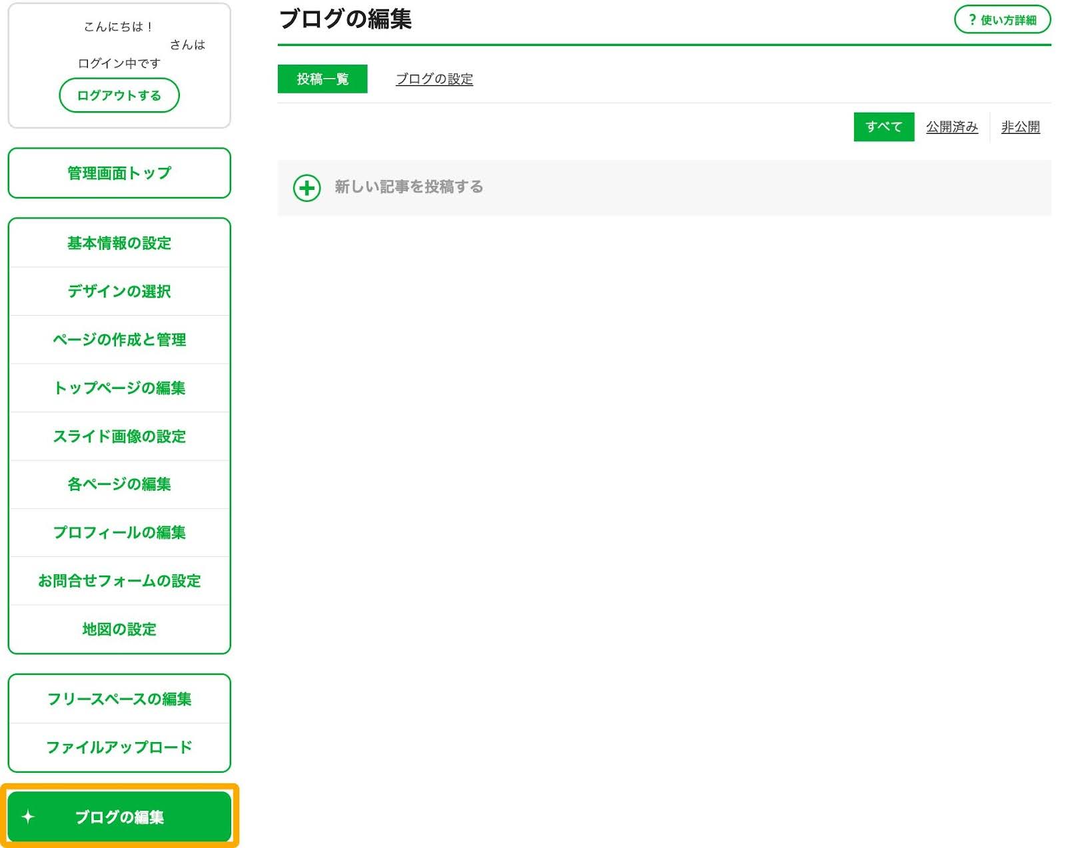Open the 使い方詳細 help button

(x=1002, y=20)
